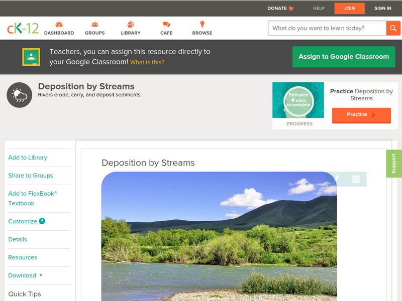This screenshot has height=301, width=402.
Task: Click the highlighter pencil icon over image
Action: 336,179
